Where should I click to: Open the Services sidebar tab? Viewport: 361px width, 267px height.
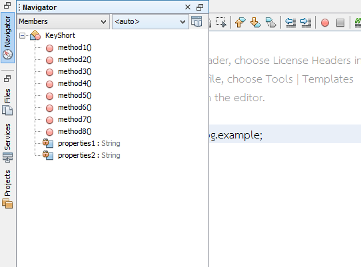(x=7, y=143)
